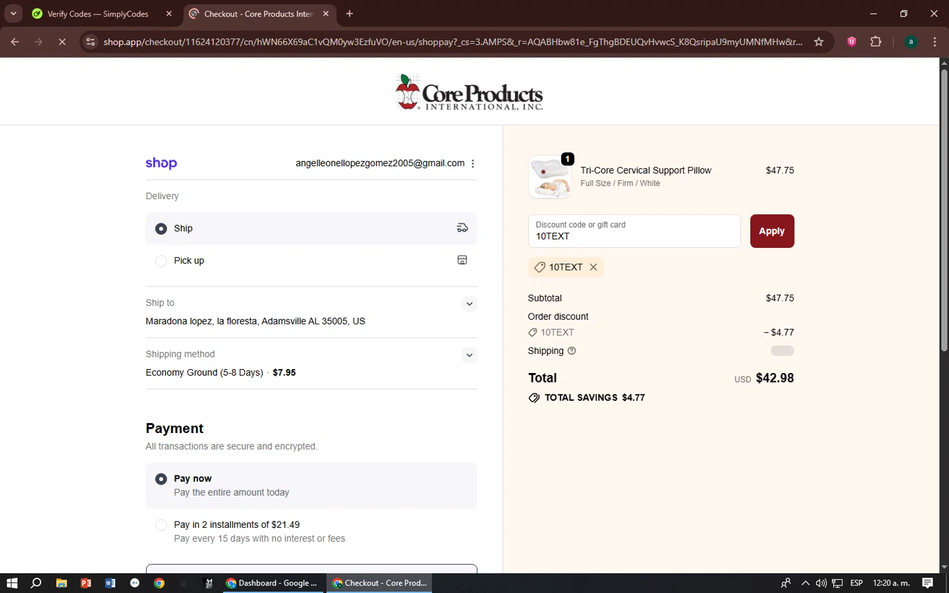Click the ESP language indicator
The width and height of the screenshot is (949, 593).
[857, 583]
